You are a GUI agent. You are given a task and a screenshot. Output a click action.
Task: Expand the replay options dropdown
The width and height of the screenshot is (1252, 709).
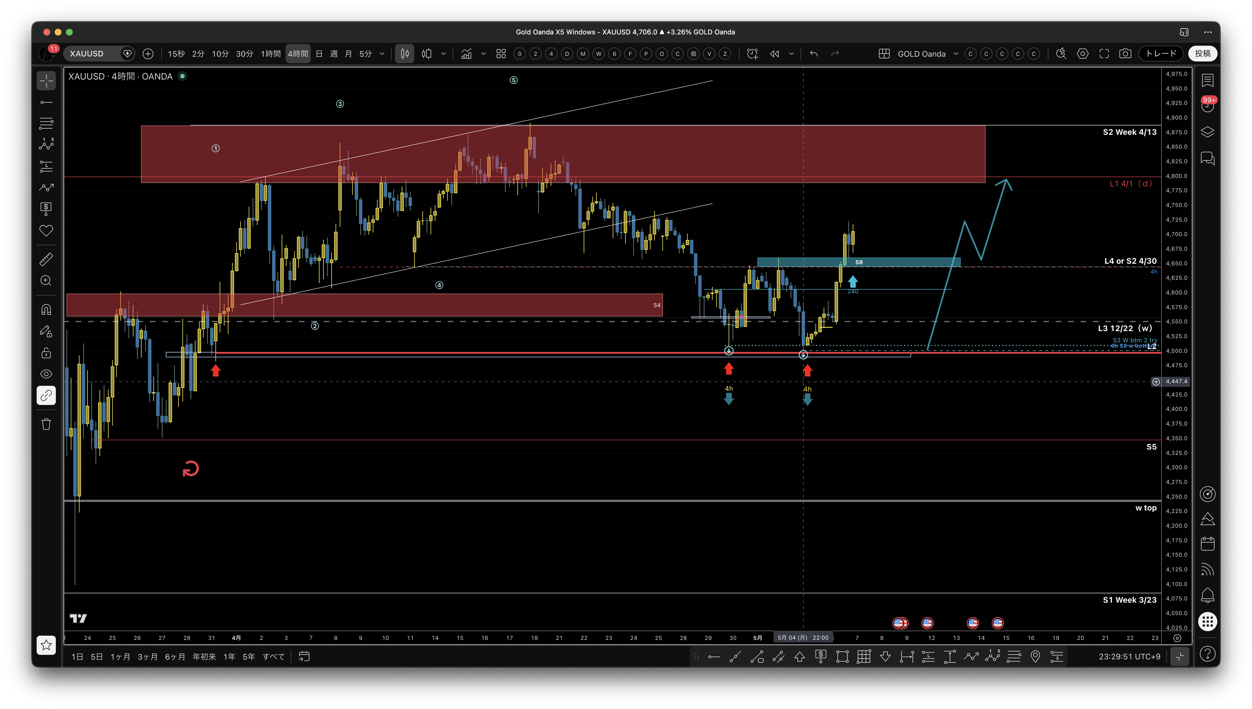point(792,54)
